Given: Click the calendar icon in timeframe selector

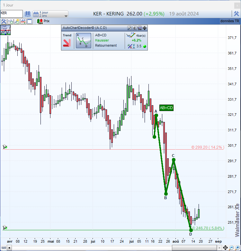Looking at the screenshot, I should tap(36, 14).
